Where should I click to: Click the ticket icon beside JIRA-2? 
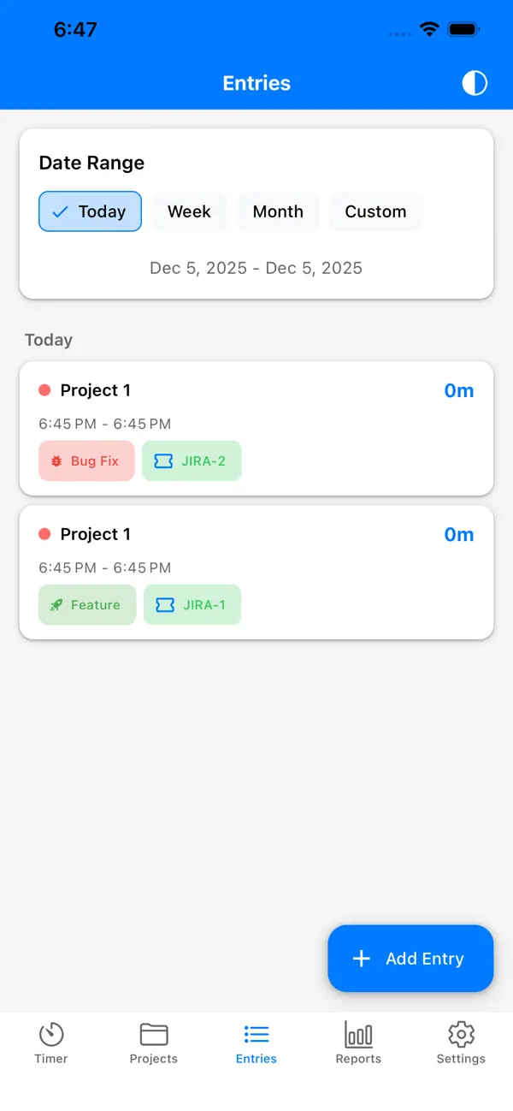[163, 460]
